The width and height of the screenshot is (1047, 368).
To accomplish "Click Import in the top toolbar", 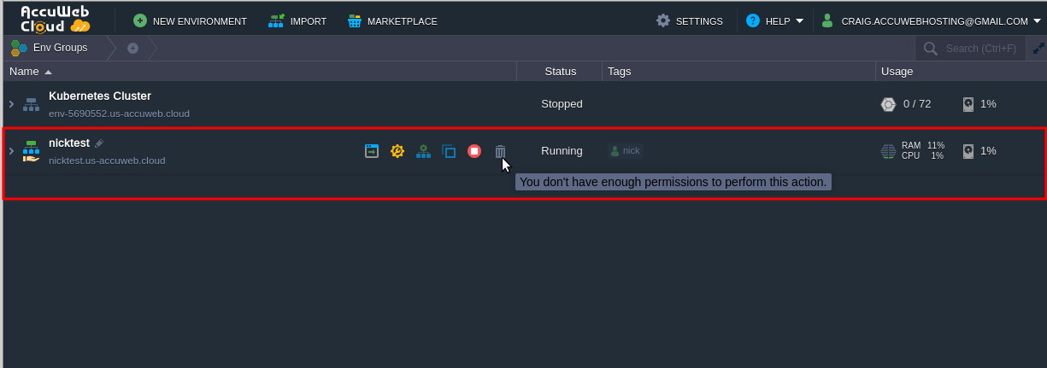I will tap(297, 20).
